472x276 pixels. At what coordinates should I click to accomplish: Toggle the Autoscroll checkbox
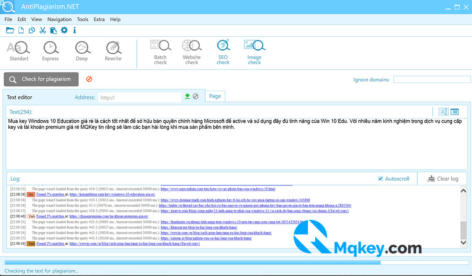pyautogui.click(x=380, y=178)
